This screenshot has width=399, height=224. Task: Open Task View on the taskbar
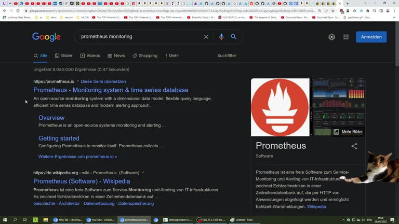pos(25,220)
